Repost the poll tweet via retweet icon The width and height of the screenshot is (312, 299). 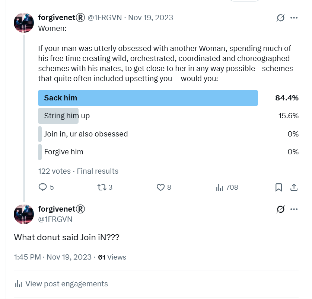point(102,187)
